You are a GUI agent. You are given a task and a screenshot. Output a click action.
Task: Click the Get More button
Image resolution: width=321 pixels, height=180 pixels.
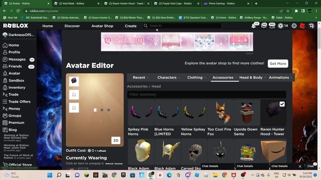point(278,63)
